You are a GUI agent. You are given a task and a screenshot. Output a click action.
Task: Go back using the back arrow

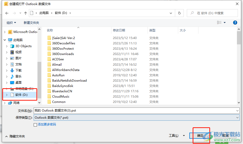pos(7,13)
